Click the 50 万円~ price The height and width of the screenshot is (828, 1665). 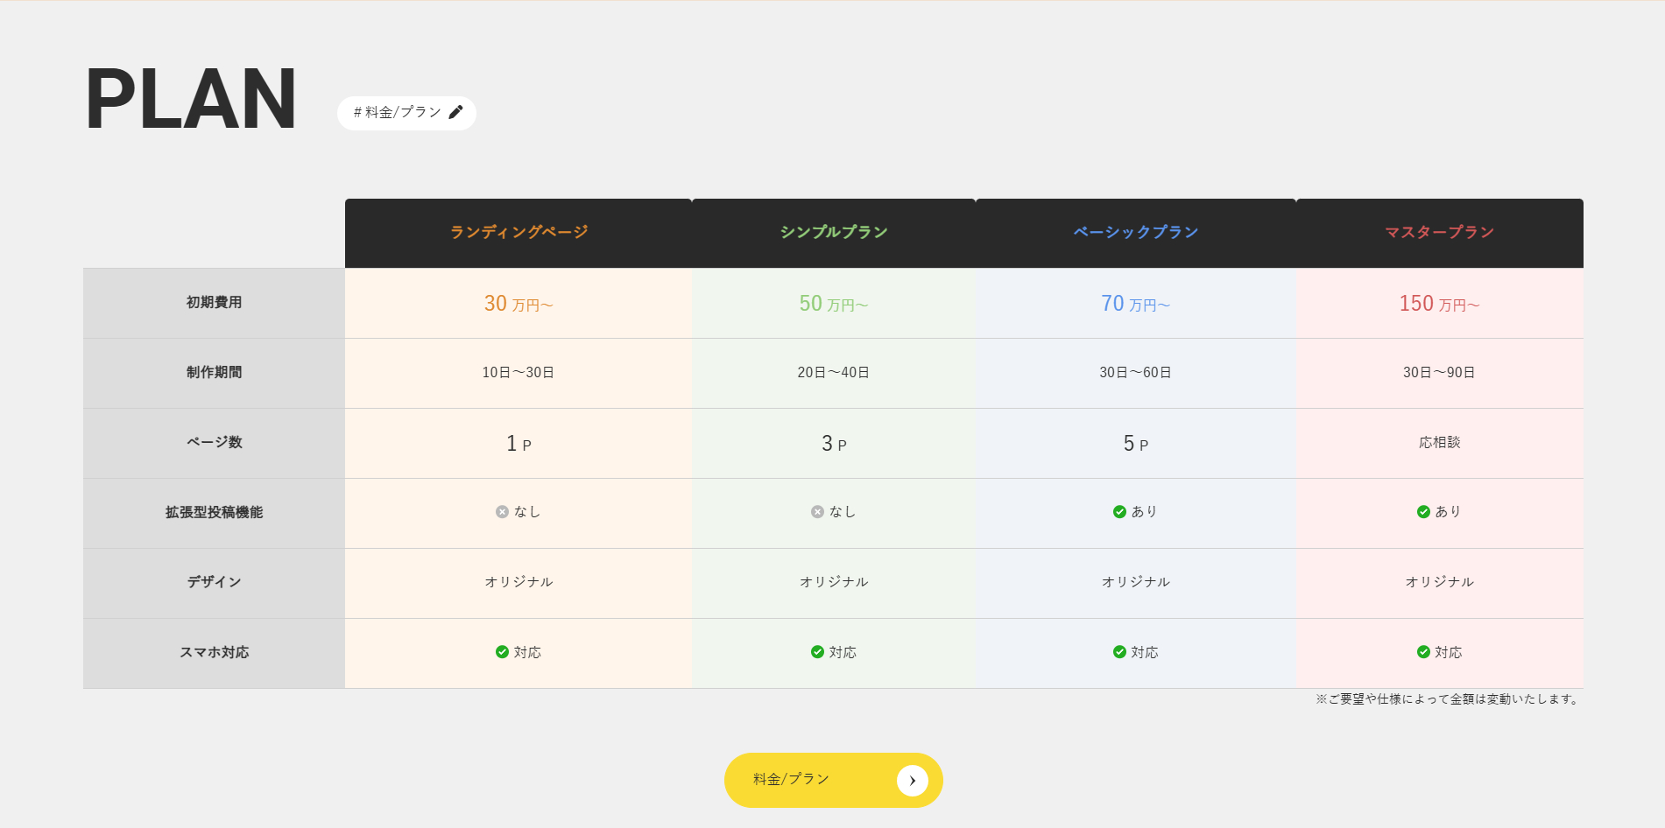(x=834, y=304)
